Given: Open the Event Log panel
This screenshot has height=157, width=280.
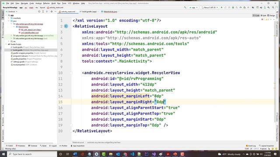Looking at the screenshot, I should 251,146.
